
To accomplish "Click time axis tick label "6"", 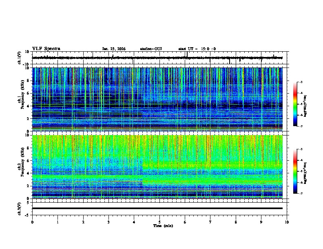I will click(x=185, y=222).
